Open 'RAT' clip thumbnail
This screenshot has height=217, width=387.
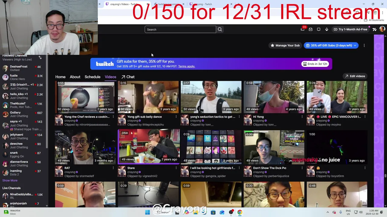pyautogui.click(x=85, y=147)
